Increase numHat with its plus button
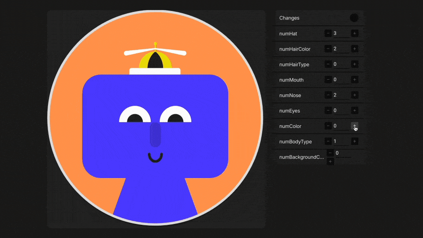This screenshot has width=423, height=238. [x=354, y=33]
